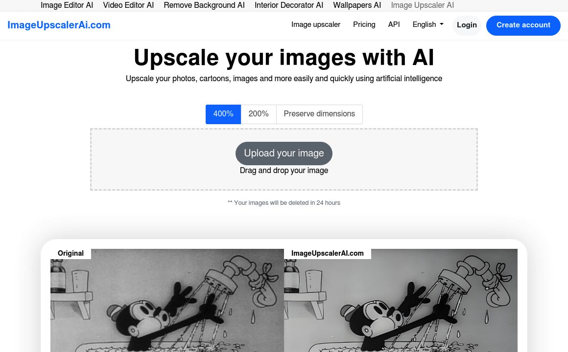Click the ImageUpscalerAI.com logo
Screen dimensions: 568x352
click(59, 25)
